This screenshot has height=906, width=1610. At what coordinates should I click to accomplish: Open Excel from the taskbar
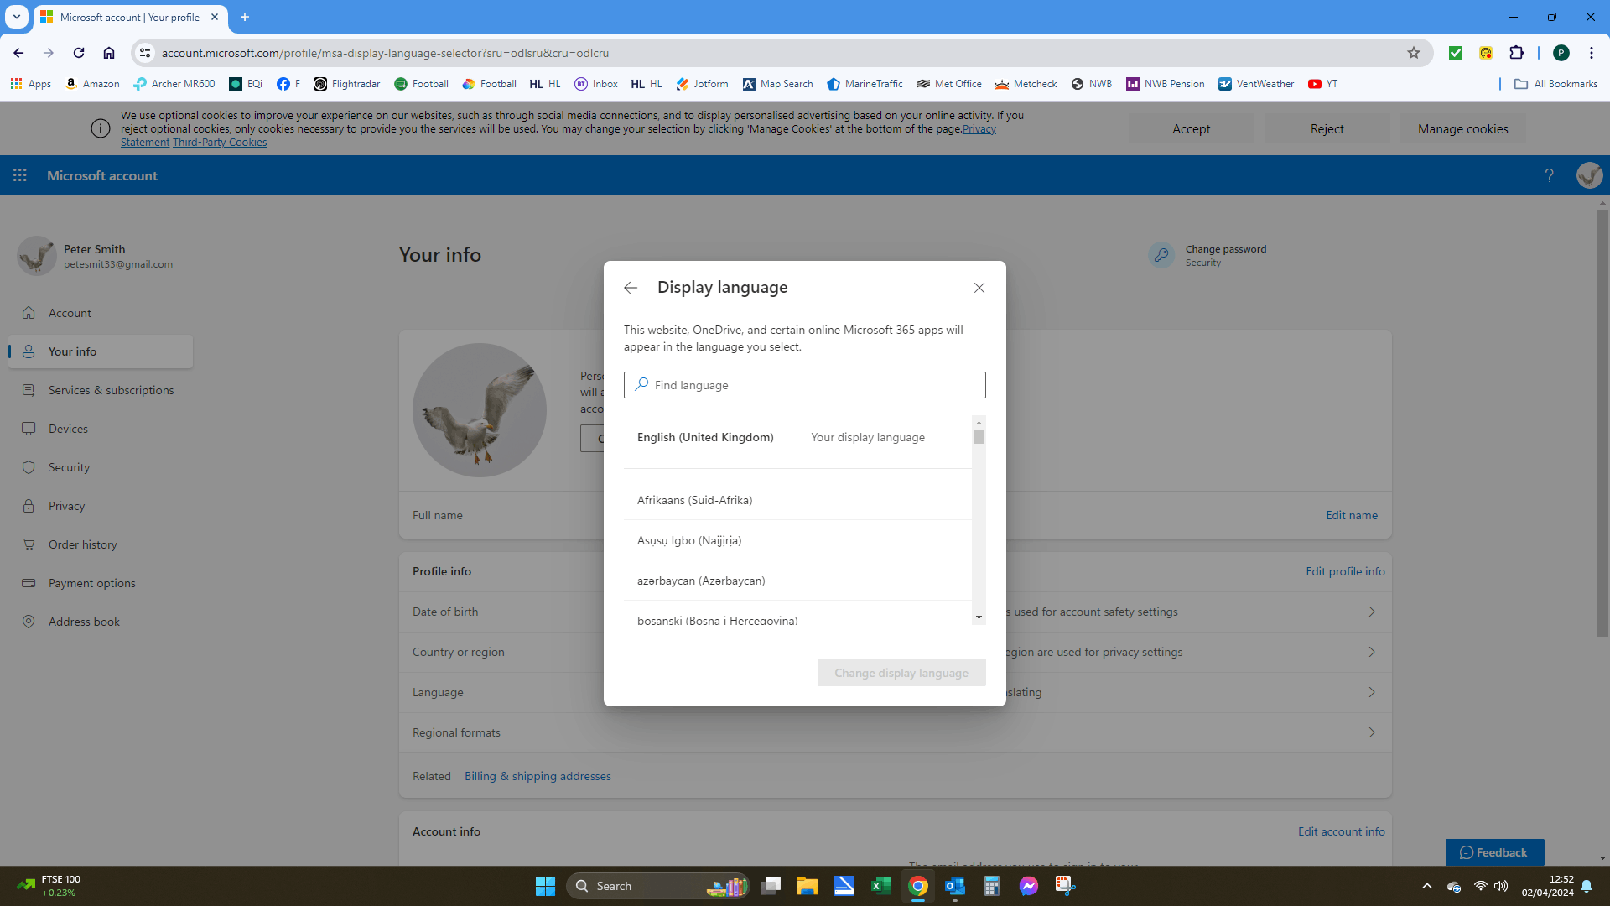click(881, 886)
